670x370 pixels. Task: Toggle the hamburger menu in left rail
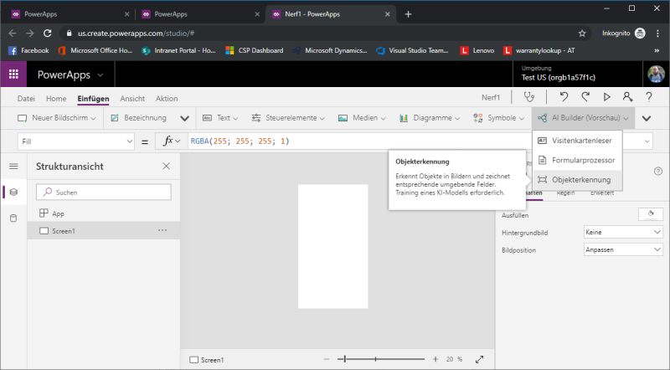(13, 167)
